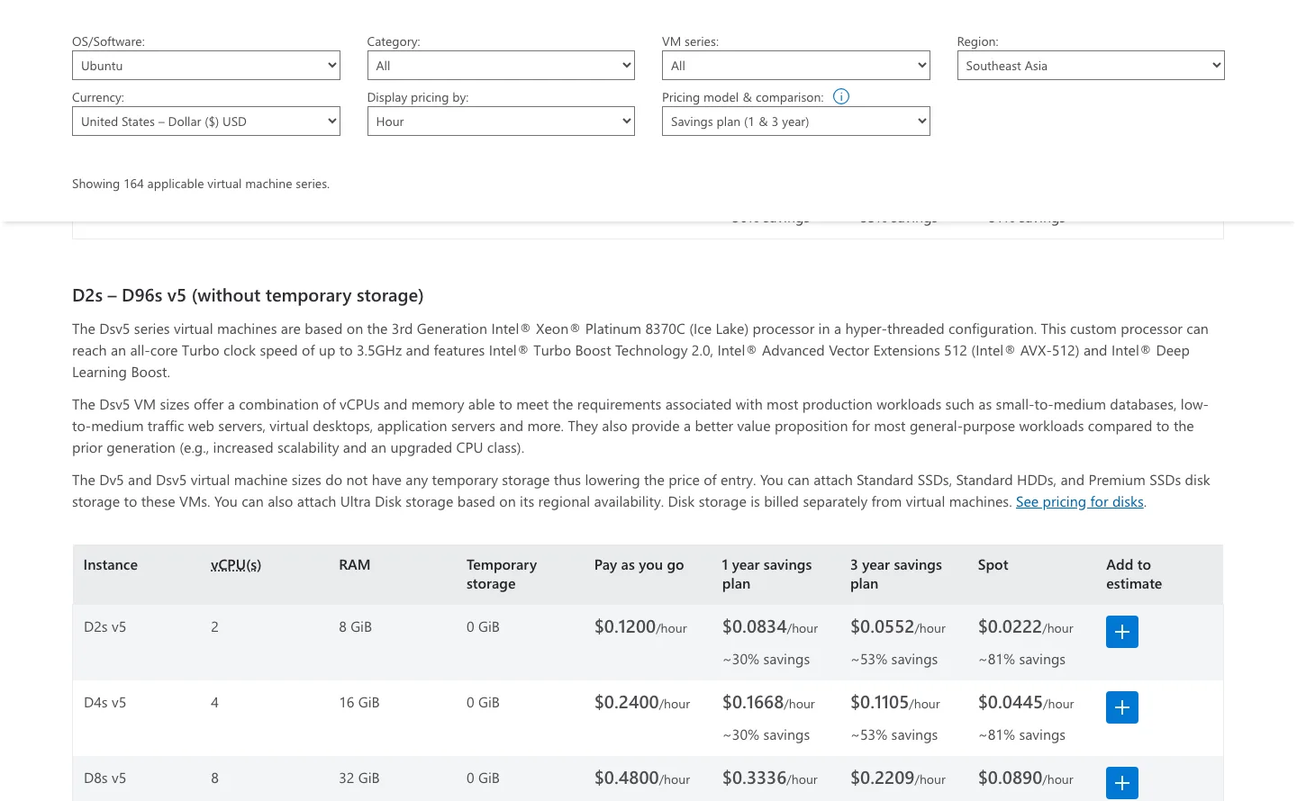Select the $0.0834/hour 1 year price
The width and height of the screenshot is (1297, 801).
(x=770, y=627)
